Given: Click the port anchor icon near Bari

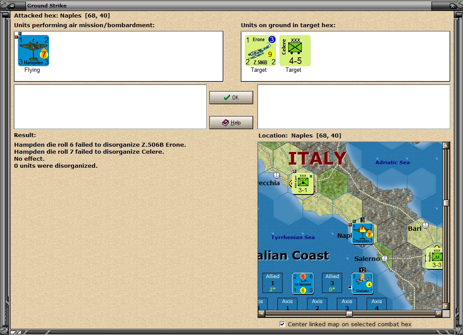Looking at the screenshot, I should point(425,225).
